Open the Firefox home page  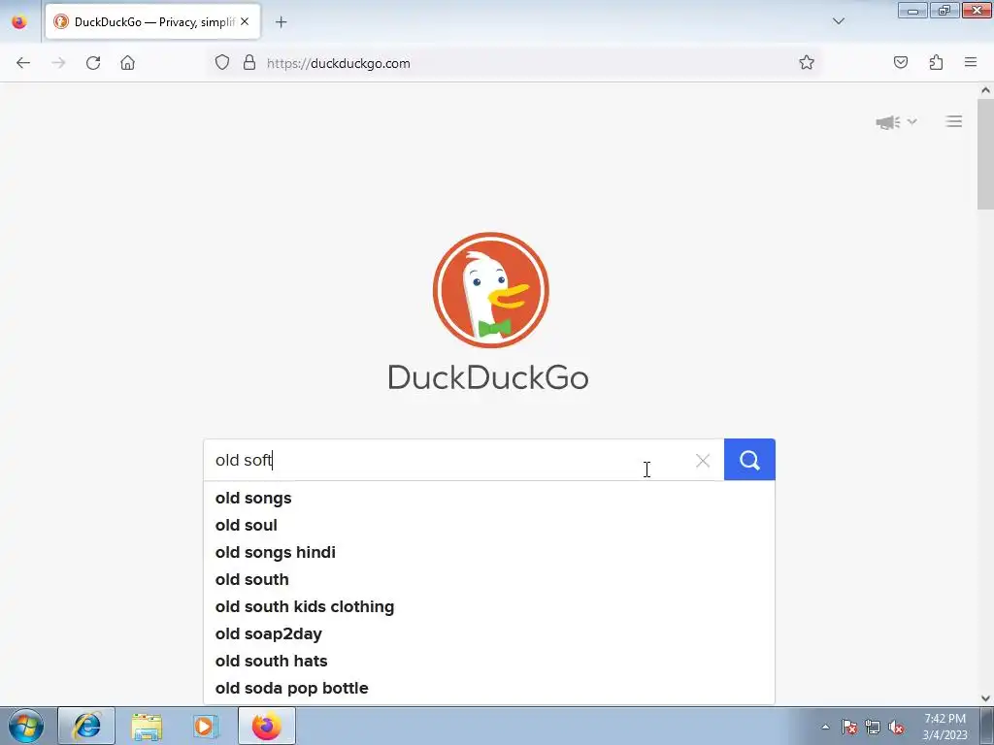tap(128, 63)
